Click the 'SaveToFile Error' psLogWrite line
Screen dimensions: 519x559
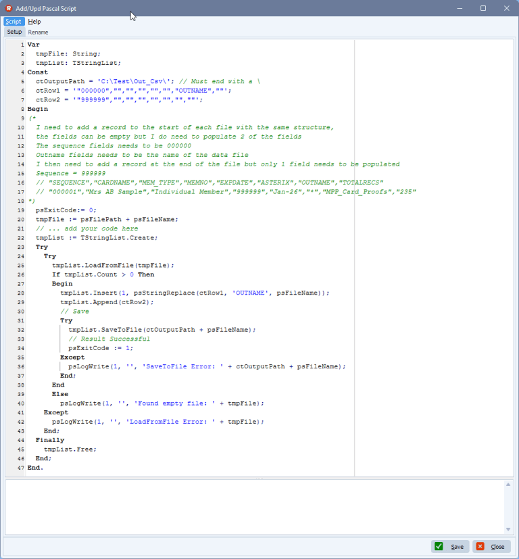pyautogui.click(x=207, y=366)
